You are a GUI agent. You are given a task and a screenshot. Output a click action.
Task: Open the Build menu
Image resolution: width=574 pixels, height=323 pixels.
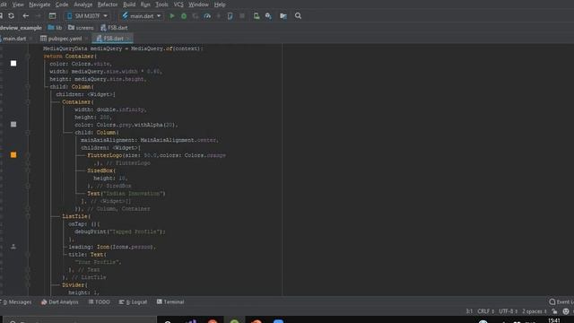point(129,4)
